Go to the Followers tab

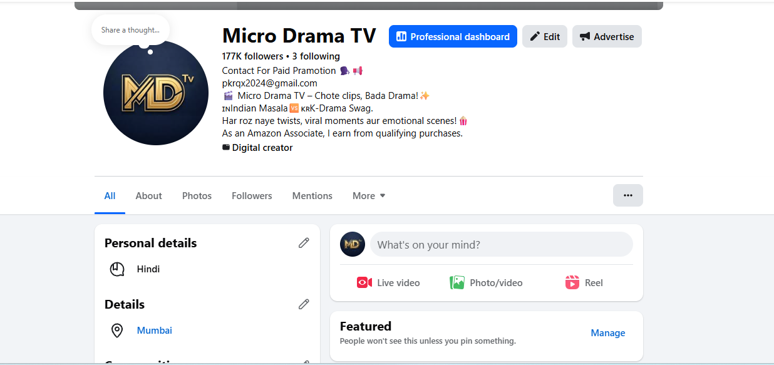pos(252,196)
